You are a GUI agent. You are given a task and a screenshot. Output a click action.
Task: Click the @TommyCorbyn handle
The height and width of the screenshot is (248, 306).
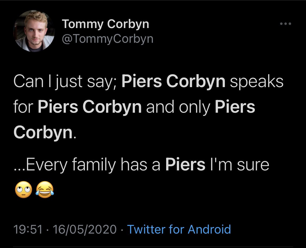(x=108, y=39)
